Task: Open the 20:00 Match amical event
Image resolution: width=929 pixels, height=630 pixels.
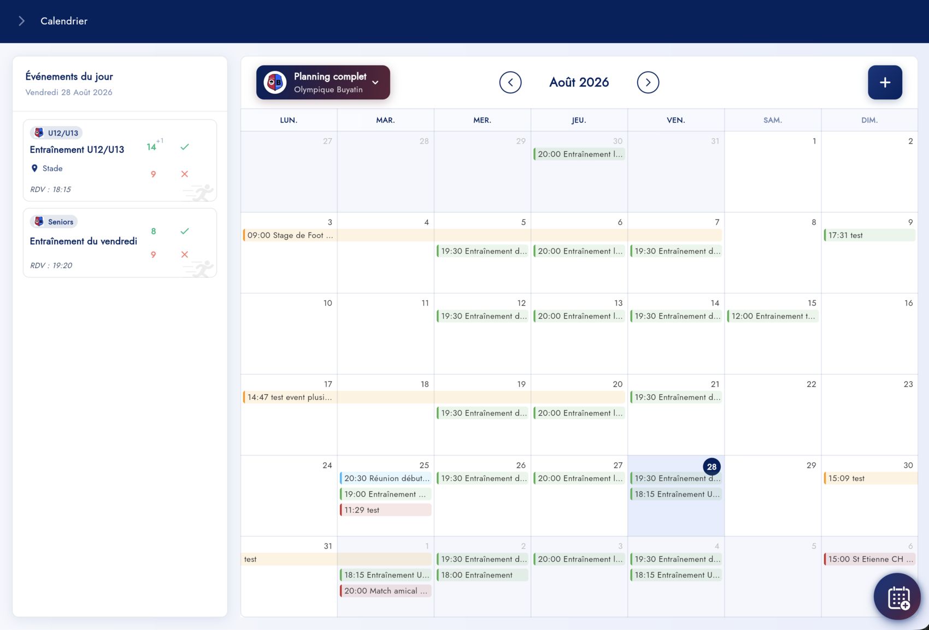Action: click(385, 591)
